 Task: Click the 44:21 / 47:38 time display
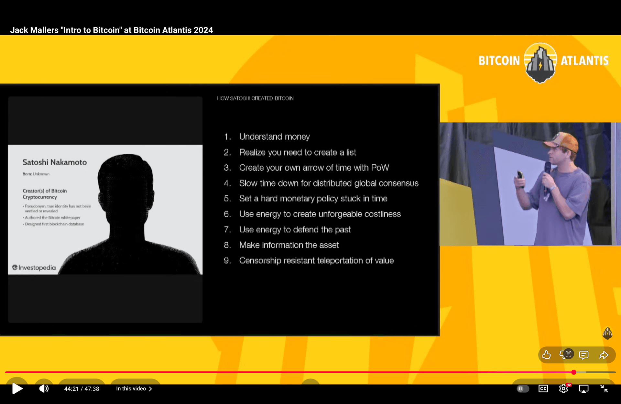(82, 389)
